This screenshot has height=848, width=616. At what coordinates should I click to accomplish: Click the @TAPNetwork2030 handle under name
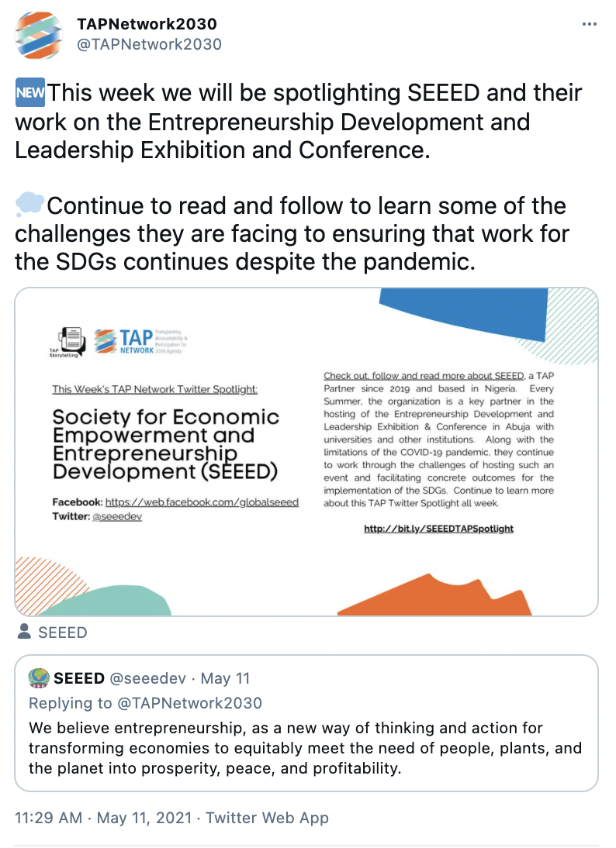click(x=150, y=44)
